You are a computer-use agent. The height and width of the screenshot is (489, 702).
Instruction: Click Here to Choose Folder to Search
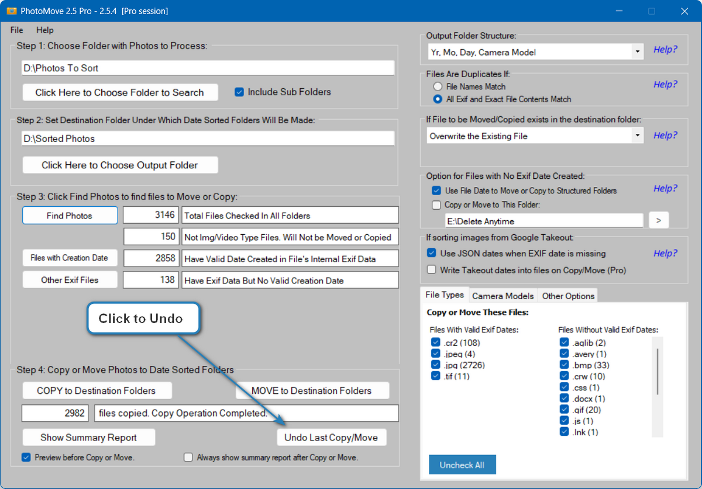pos(120,92)
